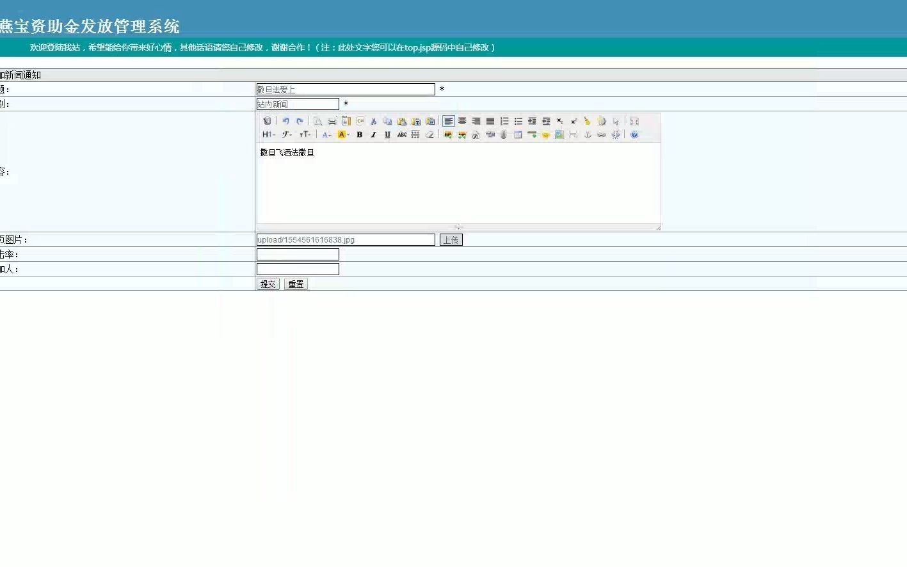907x567 pixels.
Task: Click the title field containing 撒旦法爱上
Action: tap(346, 90)
